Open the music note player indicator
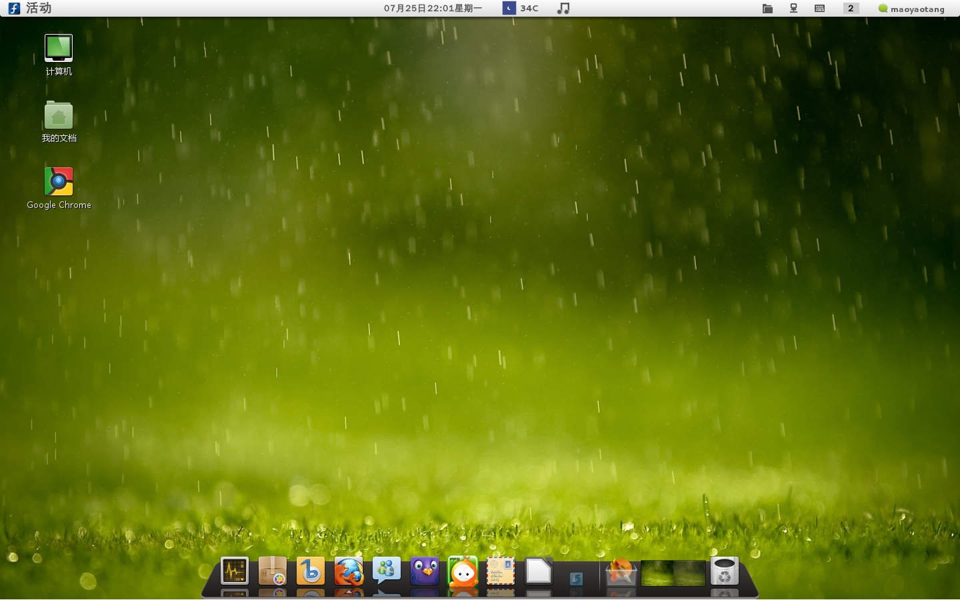The width and height of the screenshot is (960, 600). point(563,8)
